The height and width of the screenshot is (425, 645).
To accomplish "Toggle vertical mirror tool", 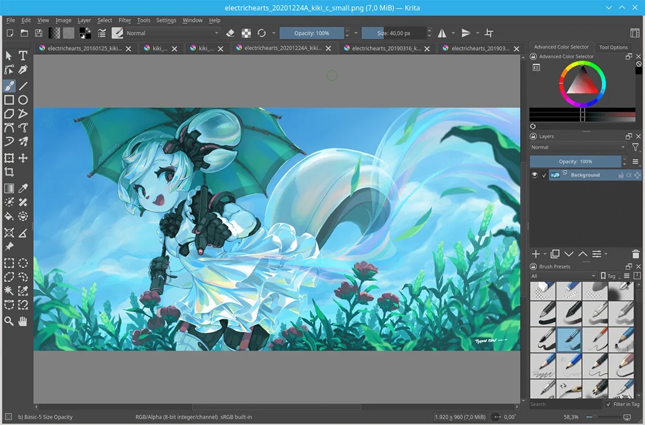I will tap(466, 33).
